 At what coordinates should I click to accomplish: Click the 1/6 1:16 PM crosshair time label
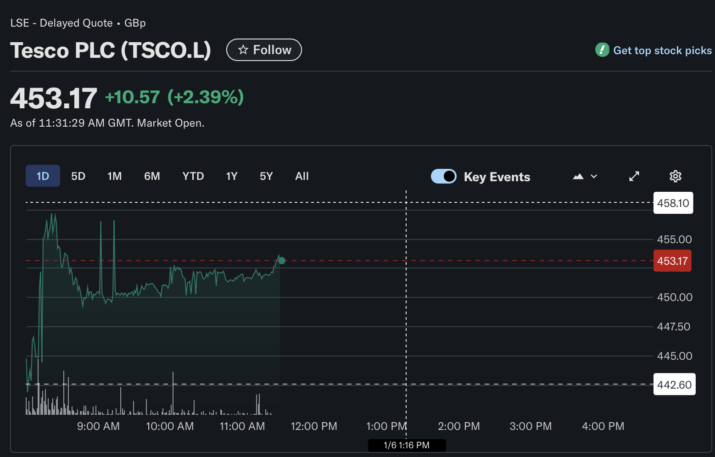(x=407, y=445)
